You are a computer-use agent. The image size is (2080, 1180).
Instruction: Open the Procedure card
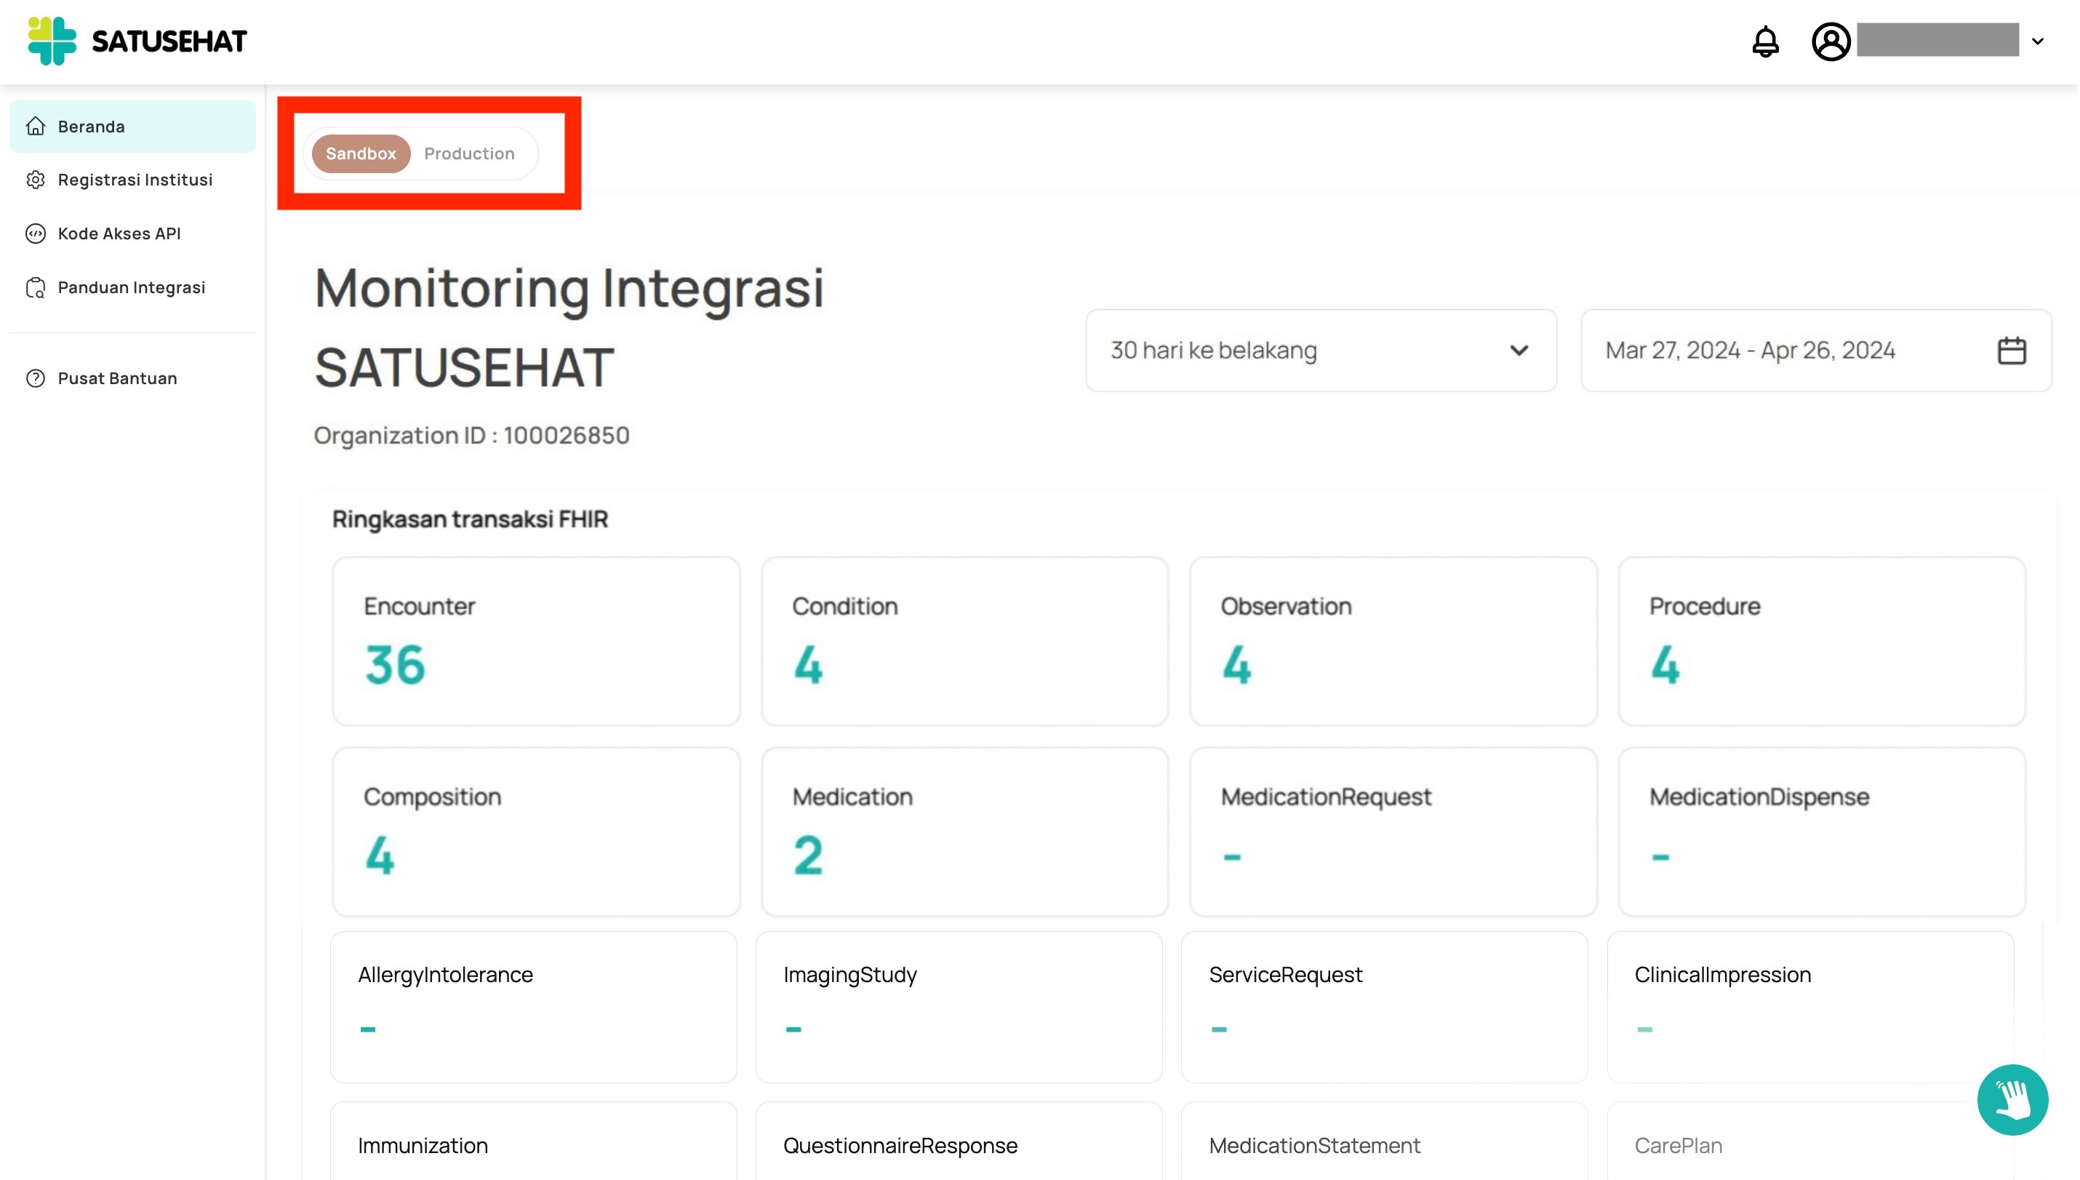1822,641
